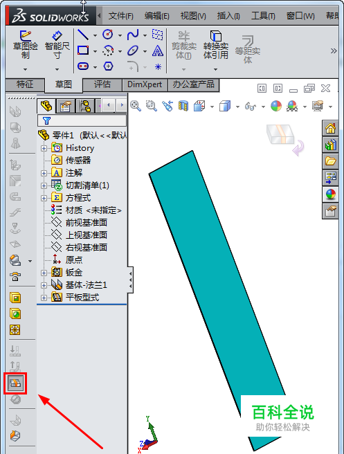
Task: Expand the History tree node
Action: 44,148
